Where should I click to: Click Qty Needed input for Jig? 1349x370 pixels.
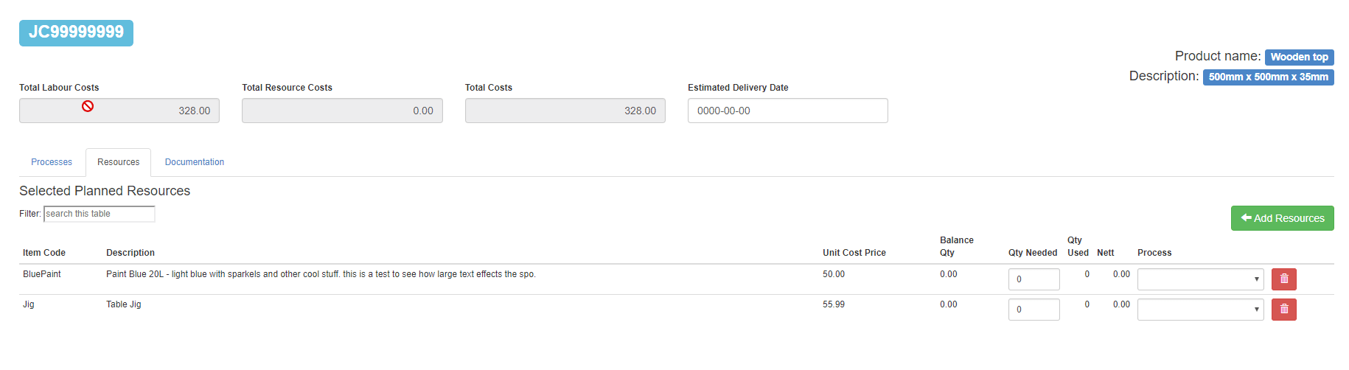1033,310
